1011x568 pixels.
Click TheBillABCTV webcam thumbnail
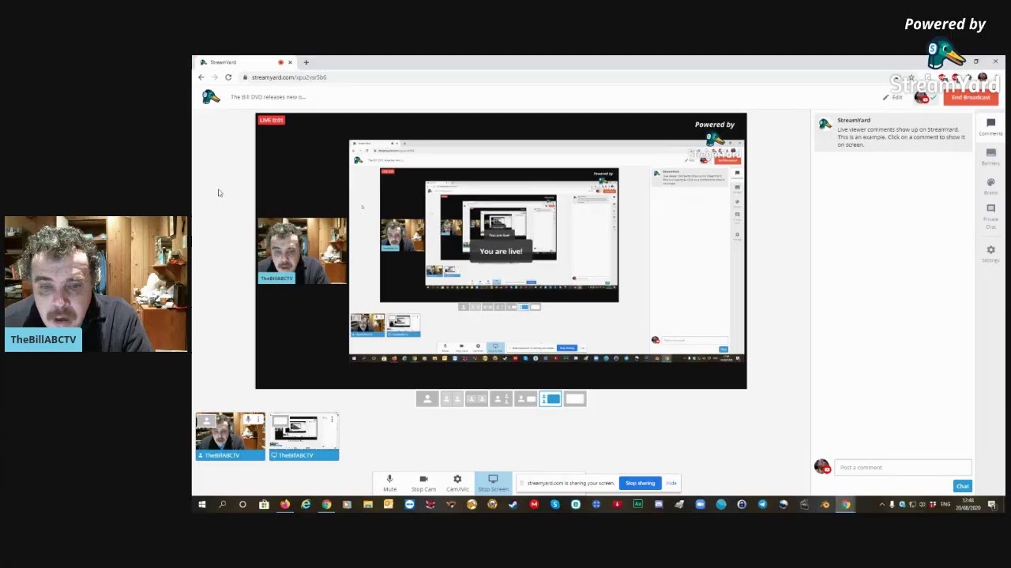click(x=231, y=436)
